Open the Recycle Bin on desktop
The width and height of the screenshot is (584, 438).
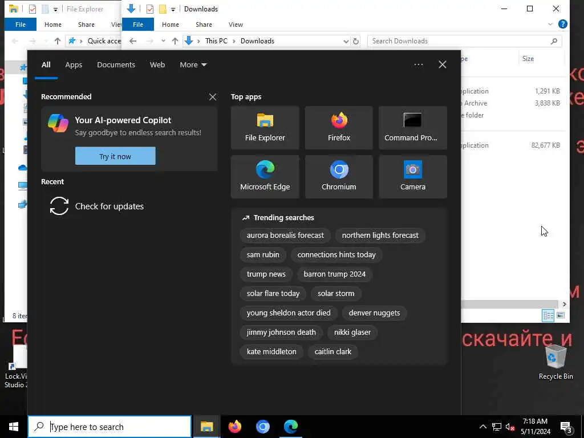tap(555, 362)
